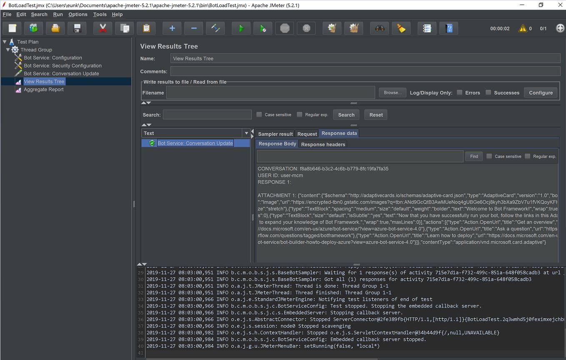Select Bot Service: Security Configuration in tree
Image resolution: width=566 pixels, height=360 pixels.
click(63, 66)
